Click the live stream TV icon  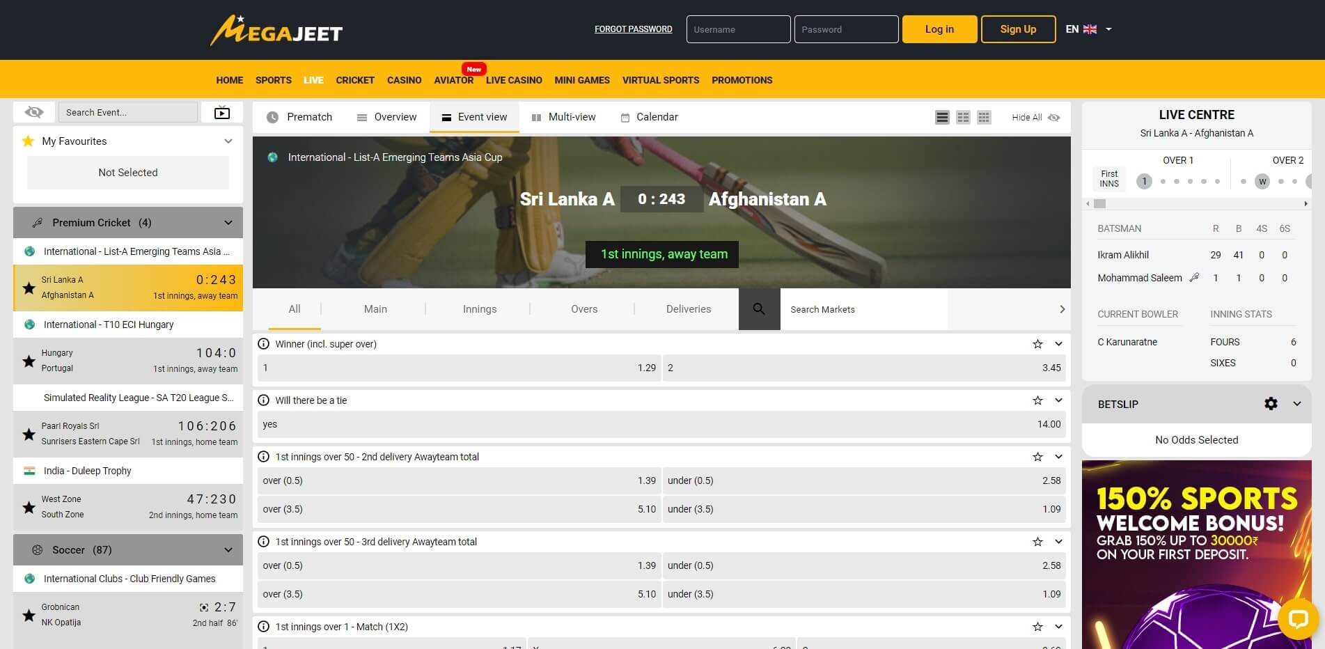coord(221,112)
